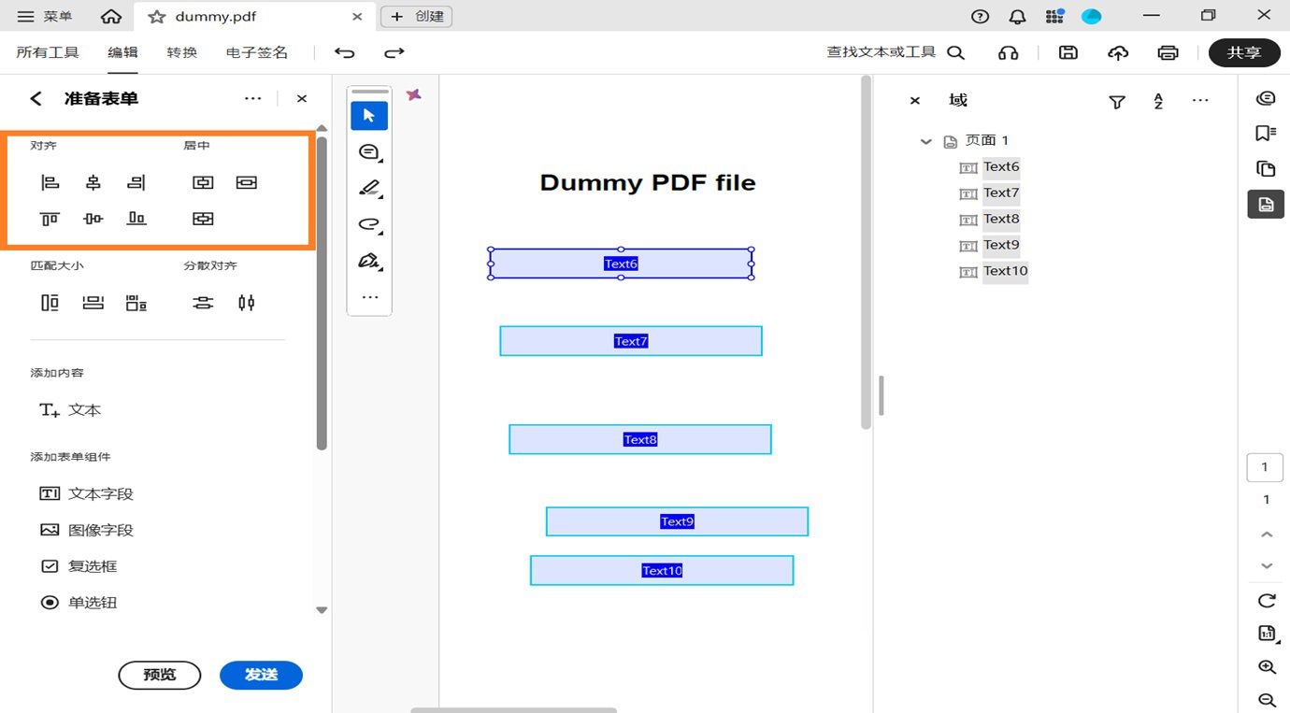Show notifications via the bell icon
Screen dimensions: 1290x713
tap(1017, 17)
